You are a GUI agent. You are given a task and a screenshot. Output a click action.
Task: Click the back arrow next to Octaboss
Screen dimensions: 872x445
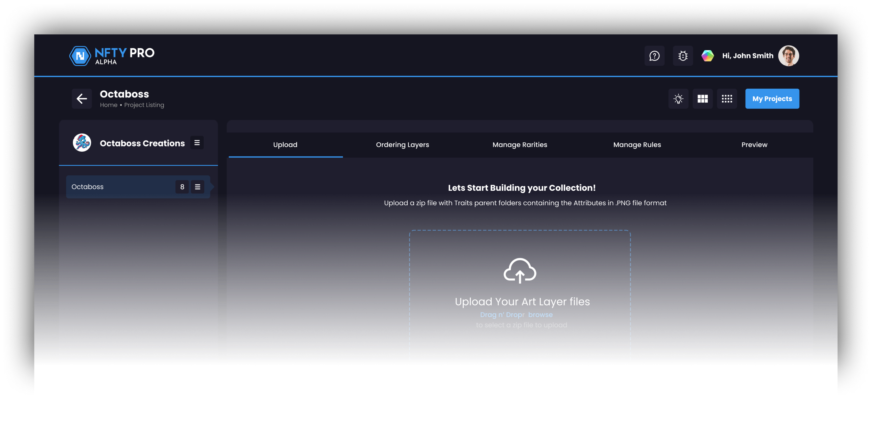81,98
